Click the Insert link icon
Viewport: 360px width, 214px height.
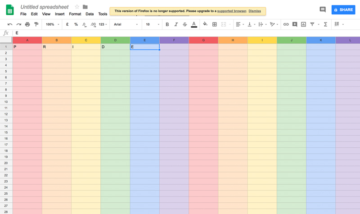(x=286, y=24)
